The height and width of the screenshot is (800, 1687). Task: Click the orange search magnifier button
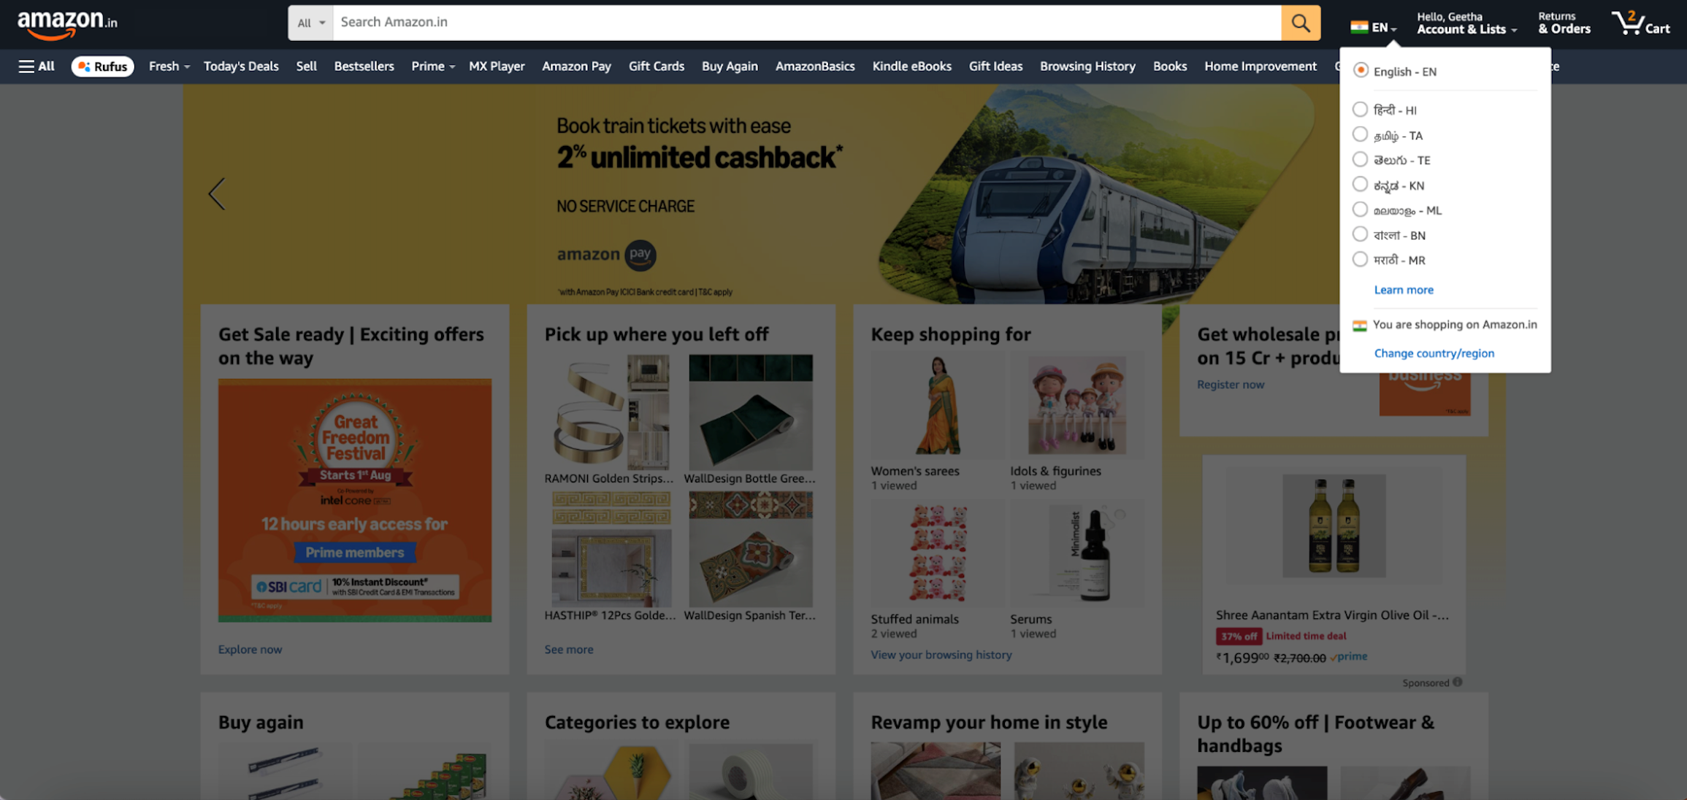tap(1300, 23)
